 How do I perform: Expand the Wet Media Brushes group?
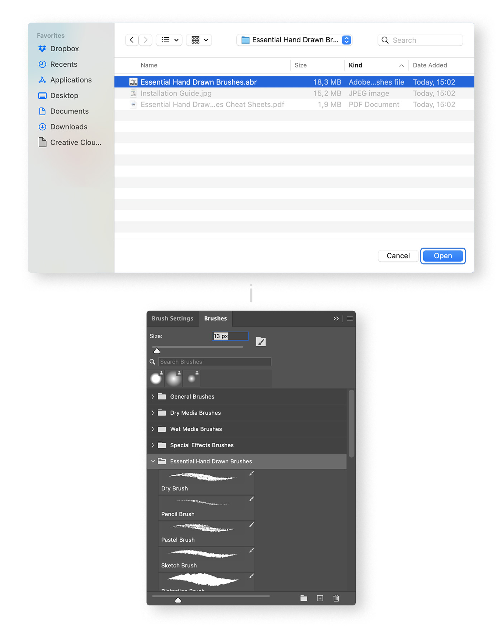[x=153, y=429]
